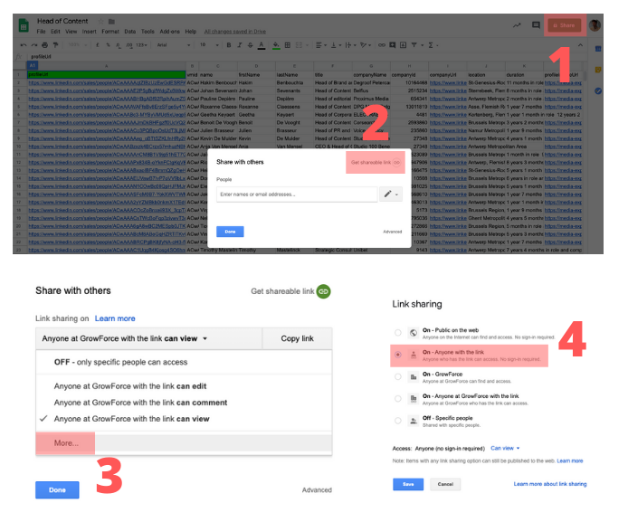The image size is (628, 522).
Task: Toggle Italic formatting
Action: 240,45
